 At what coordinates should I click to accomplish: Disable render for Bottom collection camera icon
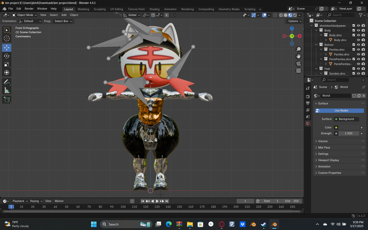pos(363,45)
